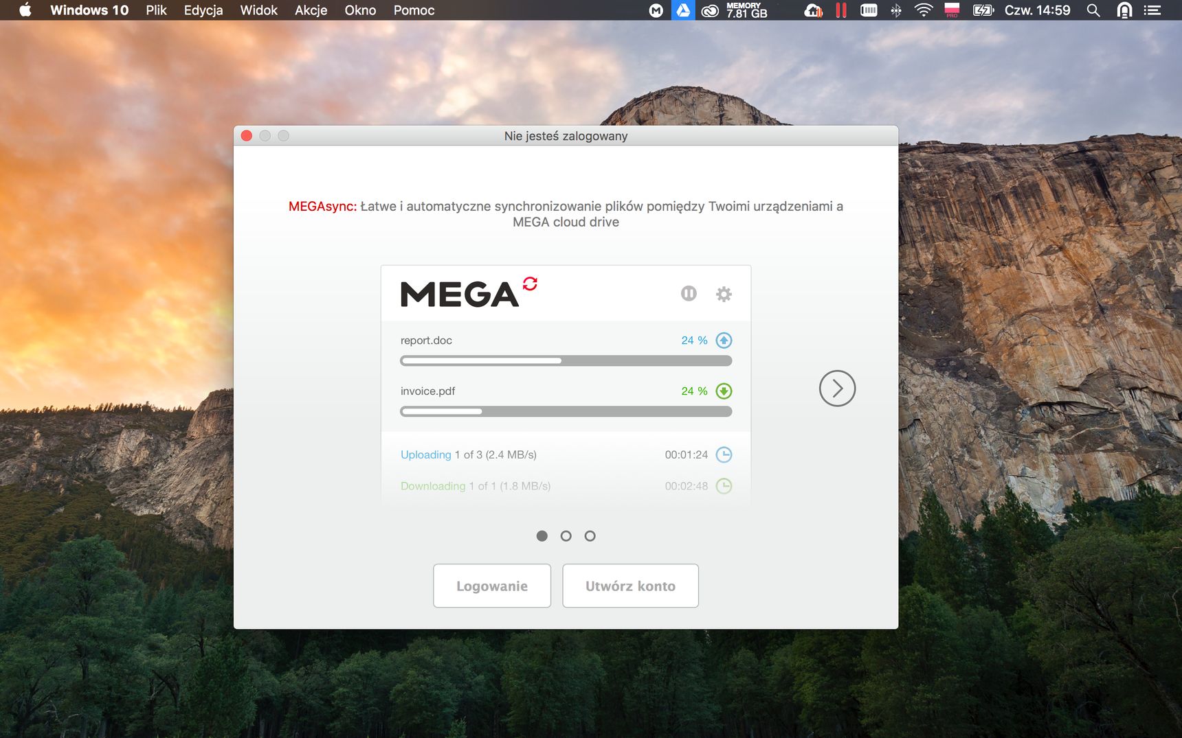Click the report.doc file name
Screen dimensions: 1182x738
coord(426,341)
